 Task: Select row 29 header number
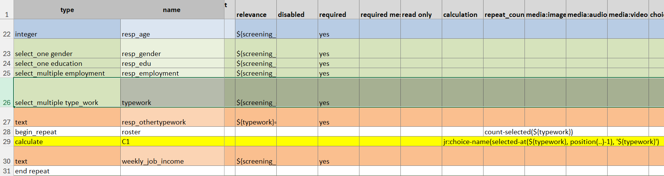[7, 141]
